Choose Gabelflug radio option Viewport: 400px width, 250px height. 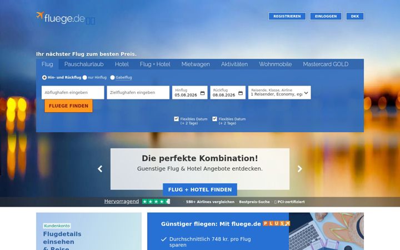(x=112, y=77)
